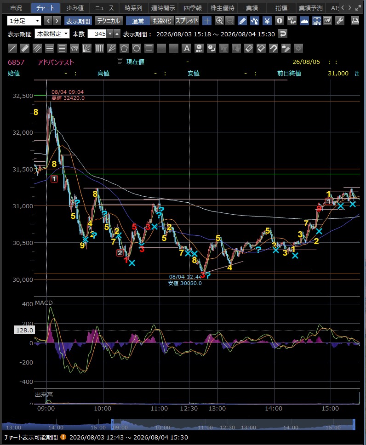Open the 本数指定 period type dropdown
This screenshot has width=366, height=445.
pos(52,34)
